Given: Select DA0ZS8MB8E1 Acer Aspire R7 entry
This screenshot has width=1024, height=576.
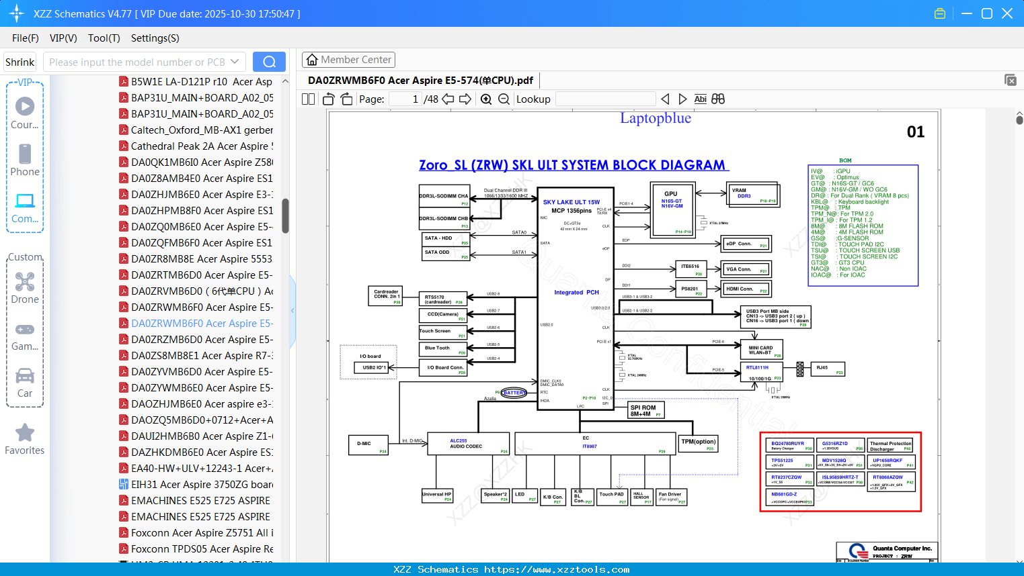Looking at the screenshot, I should pyautogui.click(x=196, y=356).
